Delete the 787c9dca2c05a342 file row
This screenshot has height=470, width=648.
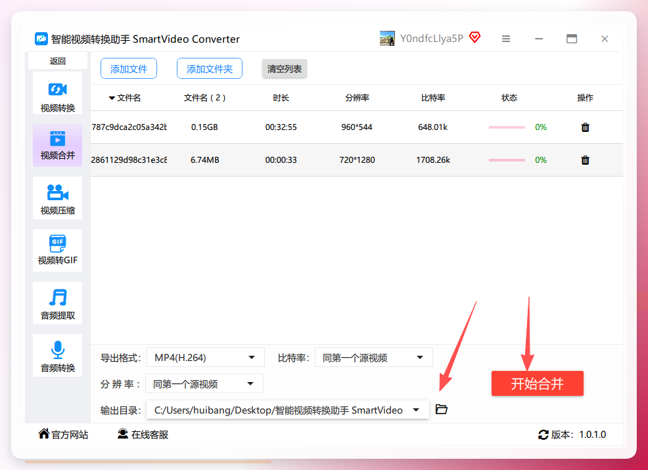585,127
